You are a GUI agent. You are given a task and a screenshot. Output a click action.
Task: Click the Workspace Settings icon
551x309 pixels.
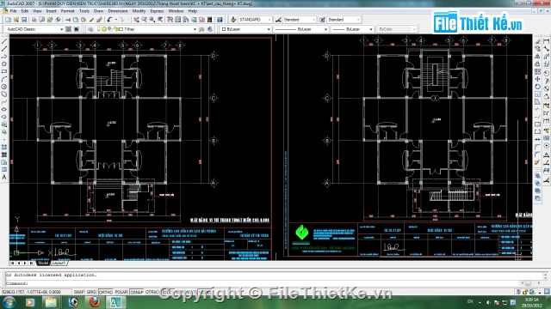click(x=69, y=29)
